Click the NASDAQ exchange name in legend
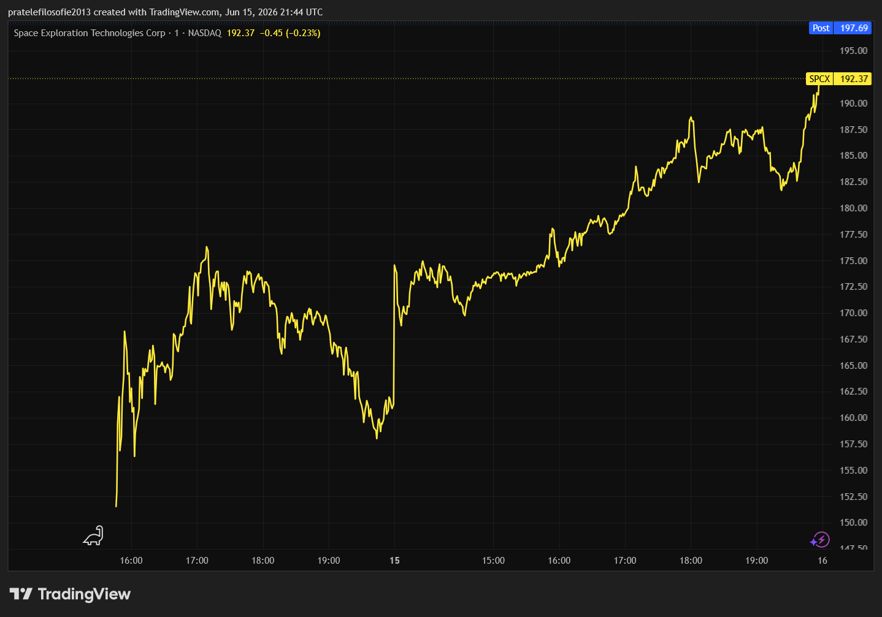The height and width of the screenshot is (617, 882). tap(205, 33)
